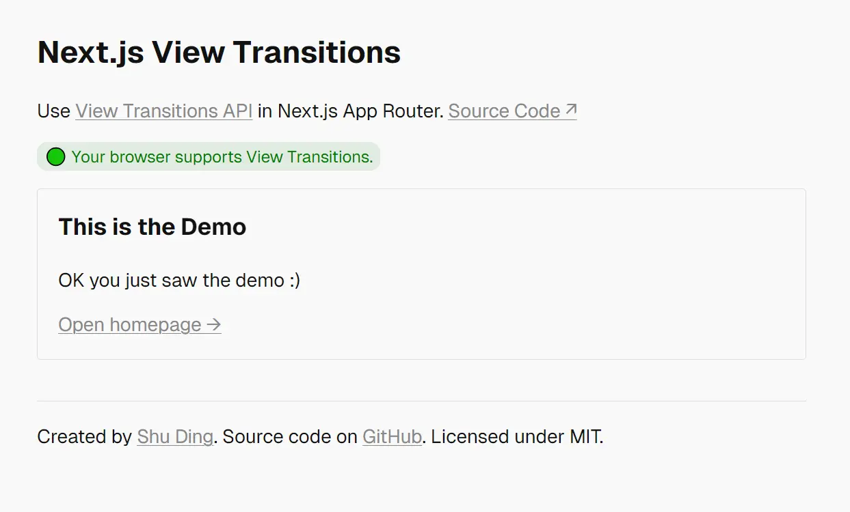The width and height of the screenshot is (850, 512).
Task: Click the "Created by" footer text
Action: click(84, 437)
